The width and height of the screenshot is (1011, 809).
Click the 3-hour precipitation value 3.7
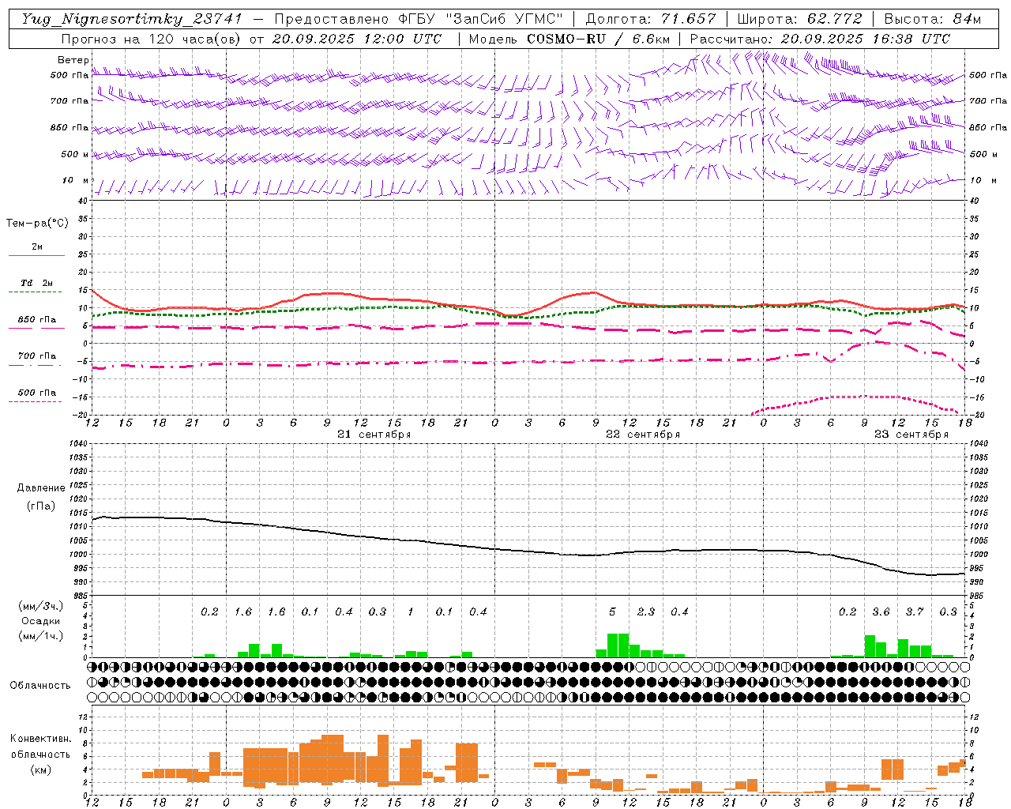[x=915, y=611]
